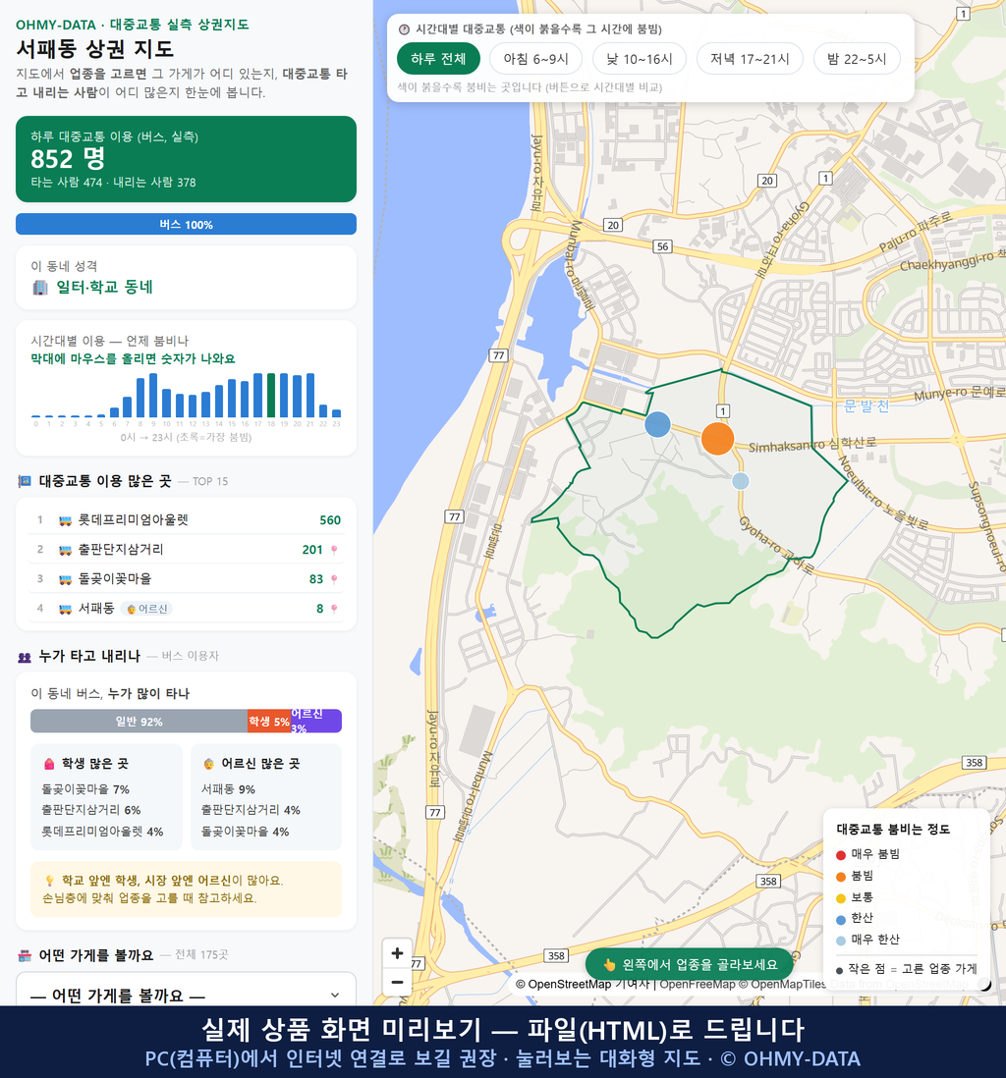Click the clock icon in 시간대별 대중교통 panel

(x=405, y=29)
